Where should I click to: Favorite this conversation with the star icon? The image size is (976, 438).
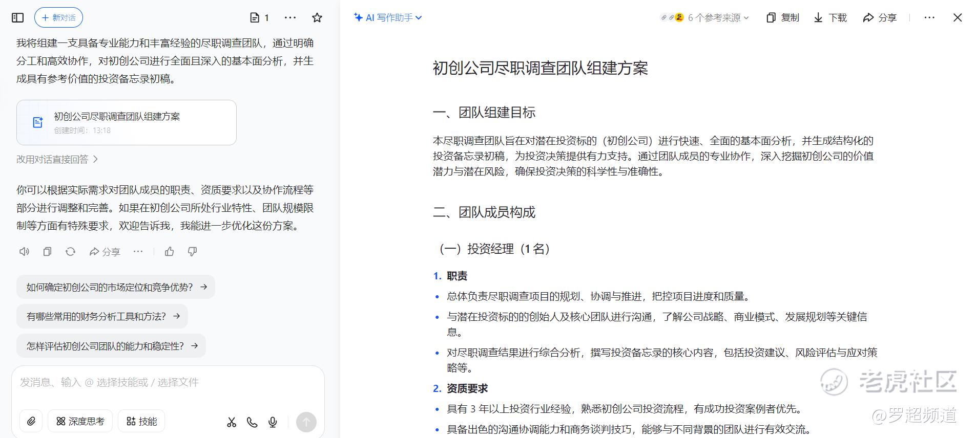coord(317,18)
